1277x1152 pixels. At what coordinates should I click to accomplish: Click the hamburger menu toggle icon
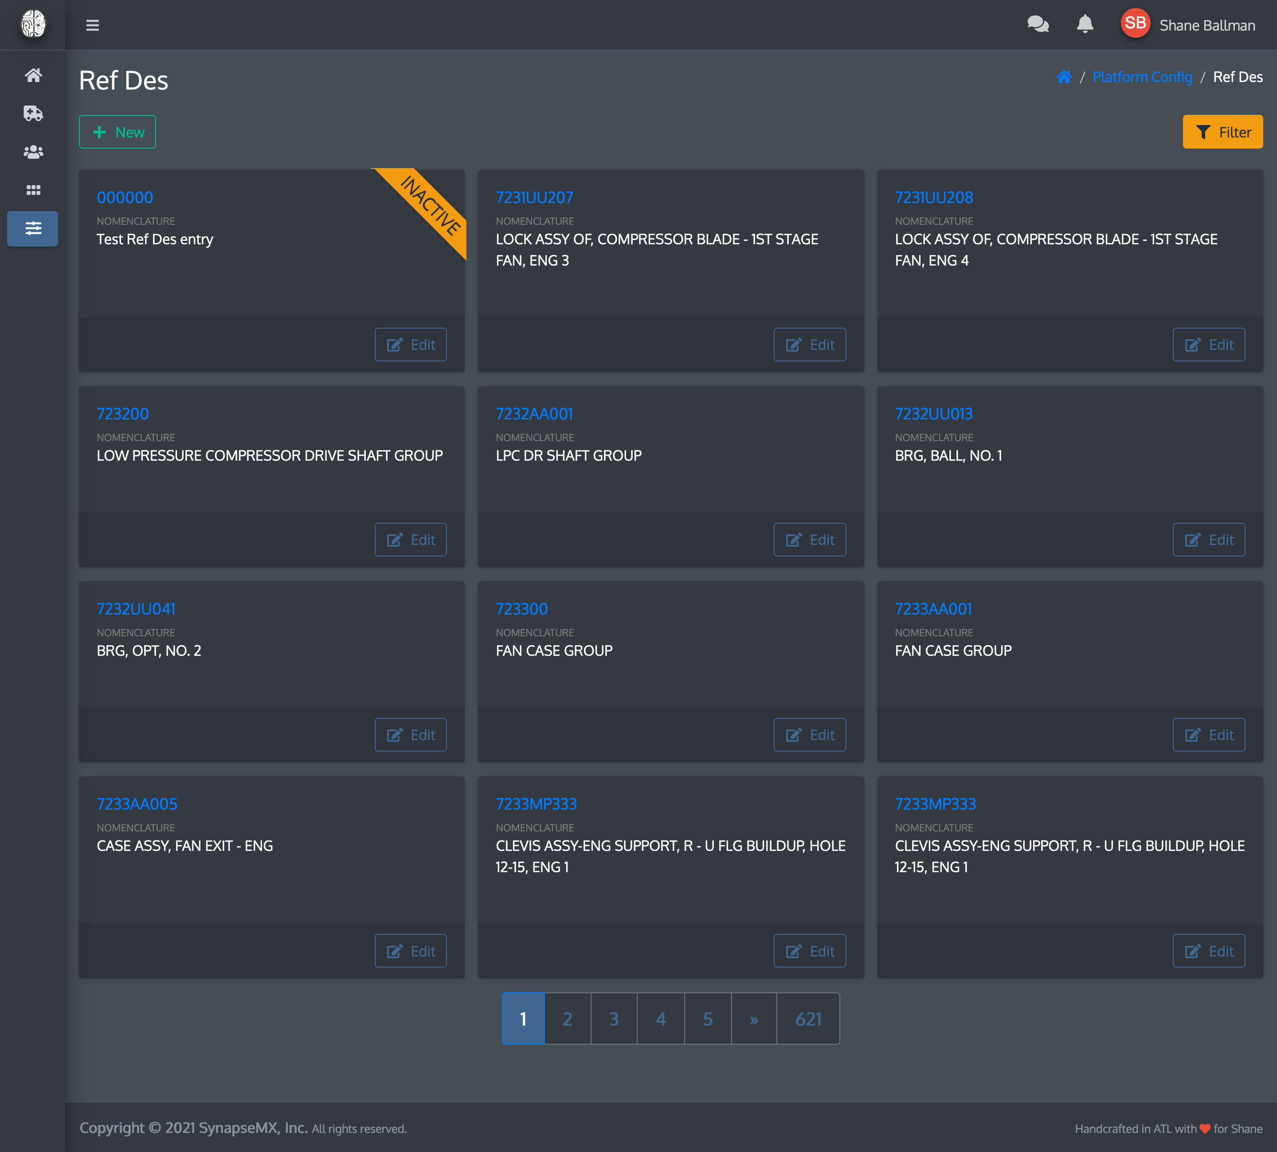[x=92, y=25]
